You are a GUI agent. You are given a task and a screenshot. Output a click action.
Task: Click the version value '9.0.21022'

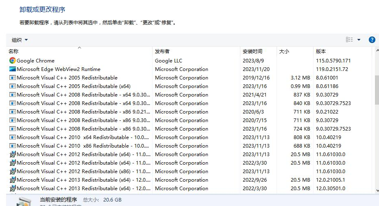327,112
